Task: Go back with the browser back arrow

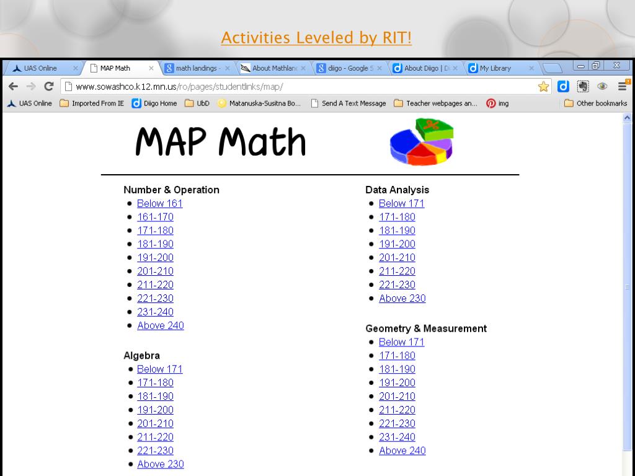Action: pyautogui.click(x=14, y=86)
